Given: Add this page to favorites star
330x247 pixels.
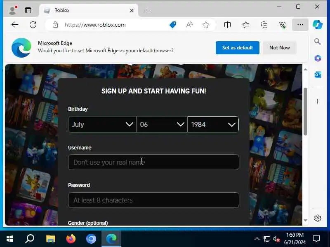Looking at the screenshot, I should click(x=205, y=25).
